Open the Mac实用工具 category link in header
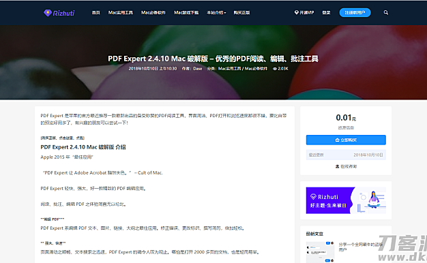427x263 pixels. point(230,69)
